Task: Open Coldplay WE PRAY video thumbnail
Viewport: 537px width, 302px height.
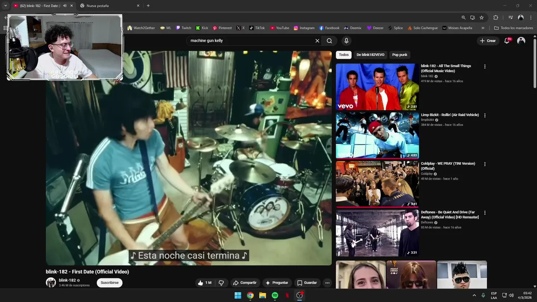Action: coord(377,184)
